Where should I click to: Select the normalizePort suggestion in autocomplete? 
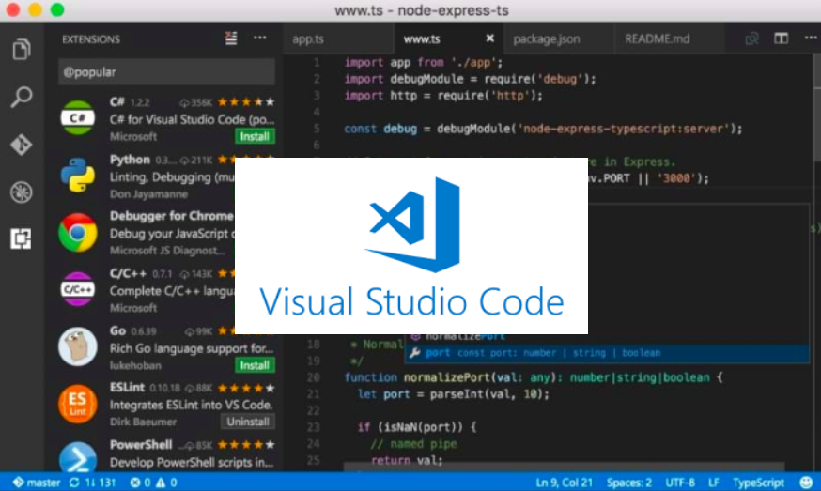(608, 337)
